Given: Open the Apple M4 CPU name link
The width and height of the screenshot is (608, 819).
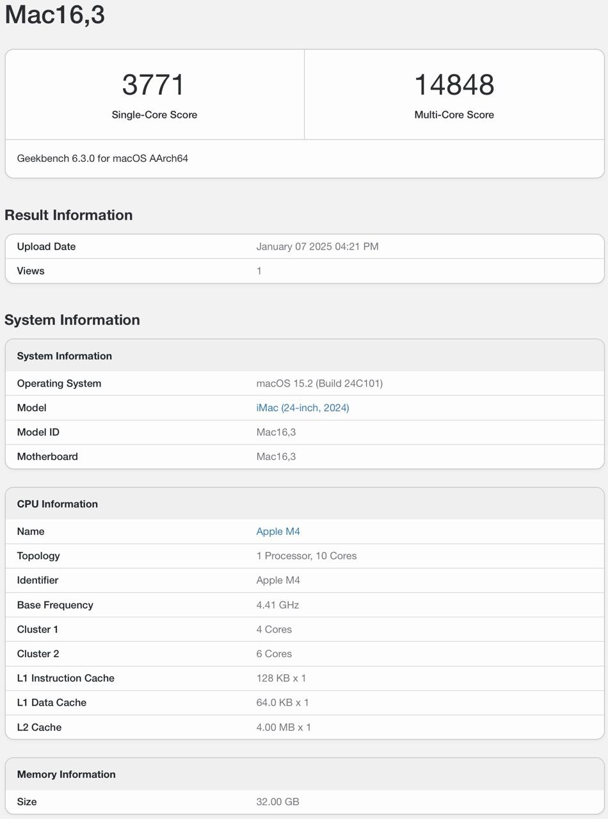Looking at the screenshot, I should (278, 531).
